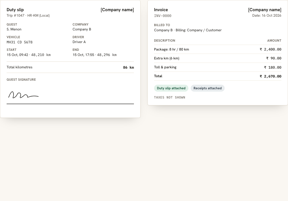Click the 'VEHICLE' field label
Screen dimensions: 288x201
tap(13, 37)
